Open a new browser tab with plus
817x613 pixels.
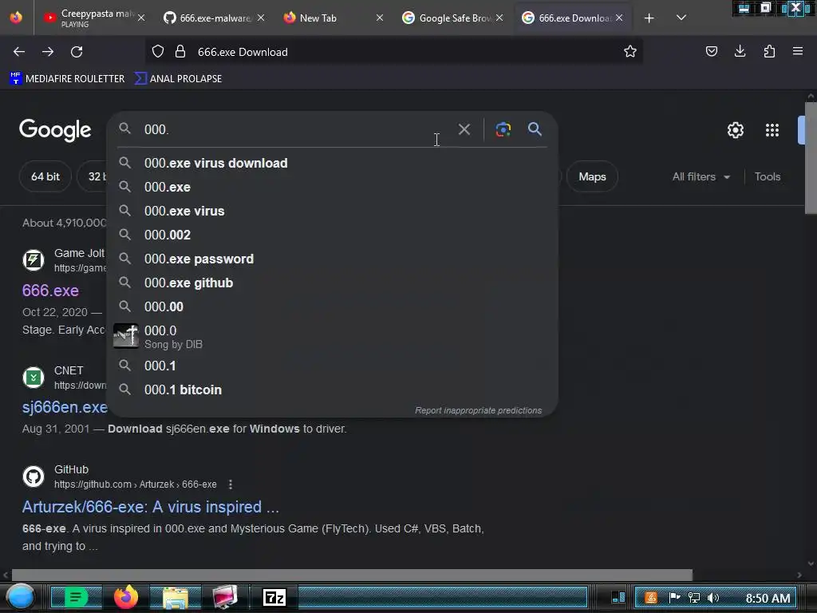(649, 18)
